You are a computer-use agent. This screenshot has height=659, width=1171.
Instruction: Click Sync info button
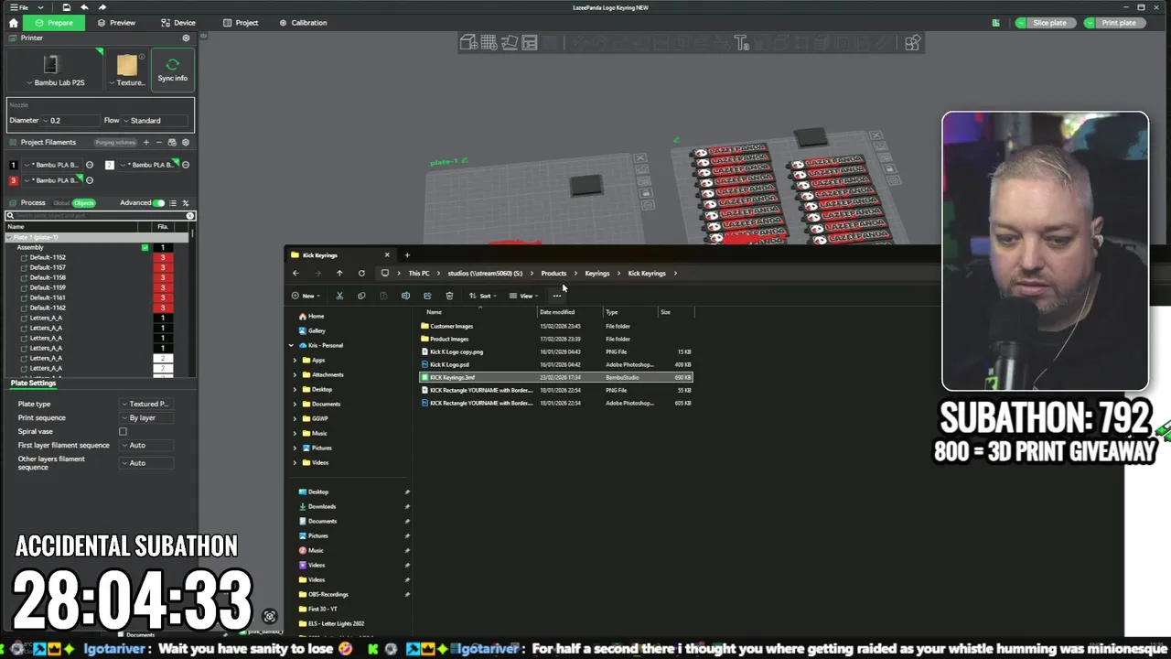173,70
